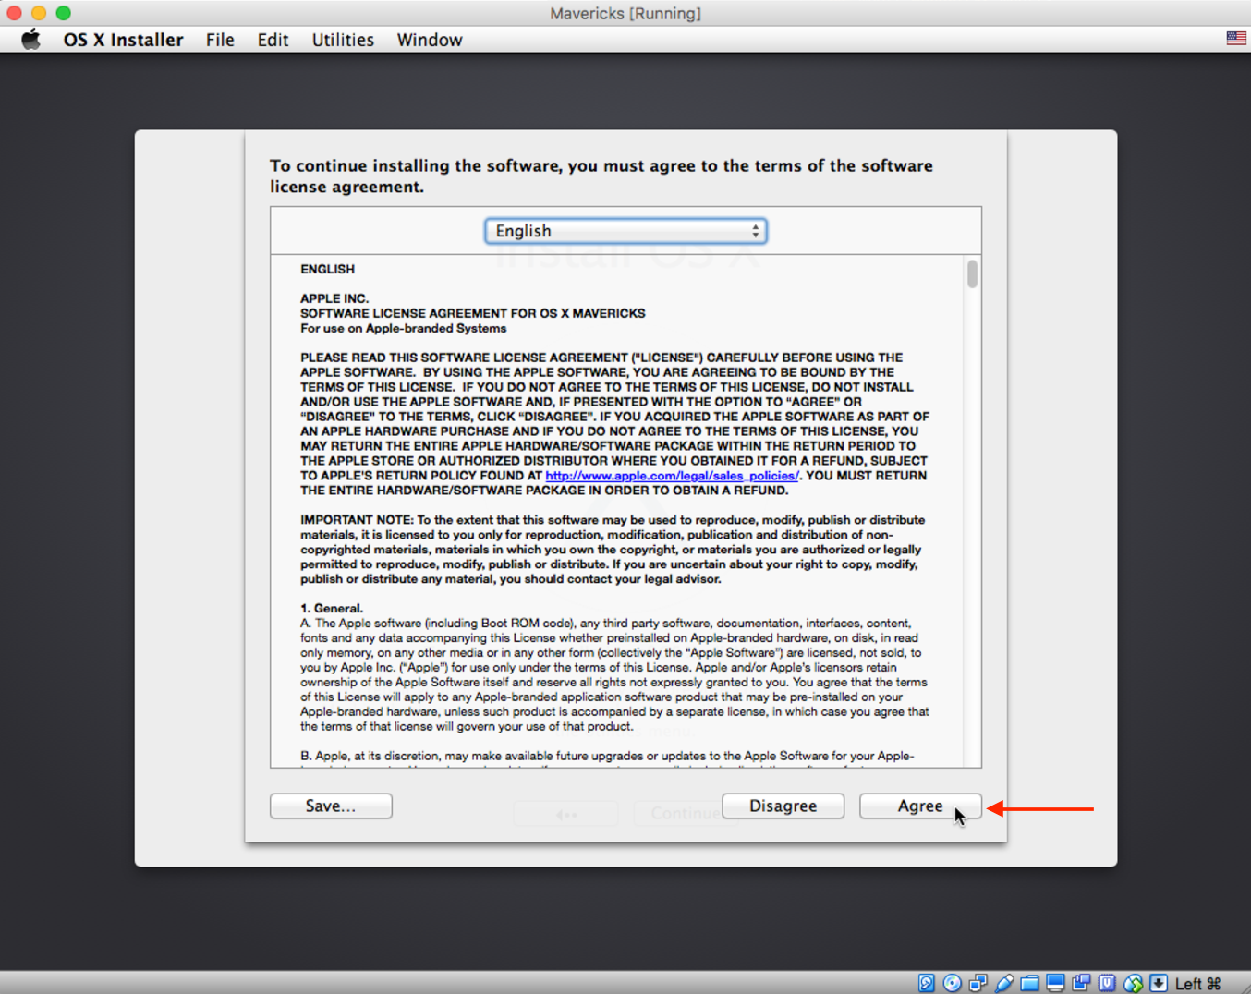This screenshot has height=994, width=1251.
Task: Open the English language dropdown
Action: [x=625, y=231]
